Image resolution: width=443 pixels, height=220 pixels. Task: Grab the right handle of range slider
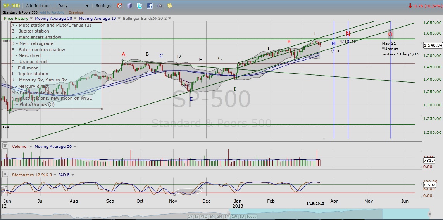click(x=429, y=214)
